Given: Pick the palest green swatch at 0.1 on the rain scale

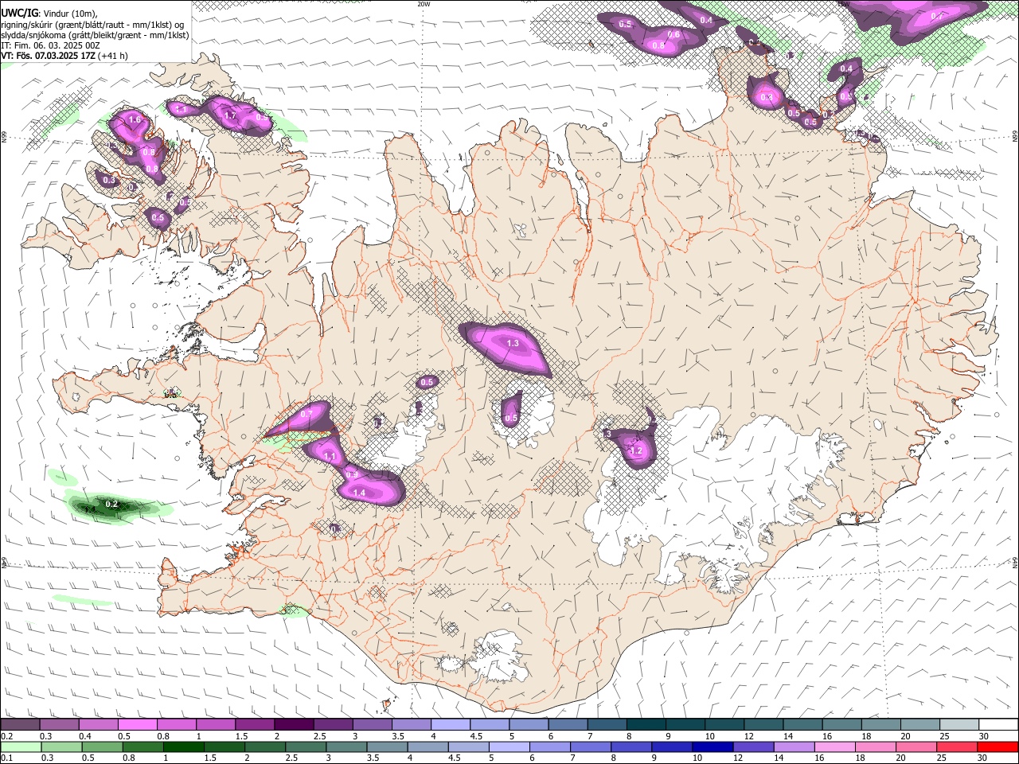Looking at the screenshot, I should pyautogui.click(x=20, y=747).
